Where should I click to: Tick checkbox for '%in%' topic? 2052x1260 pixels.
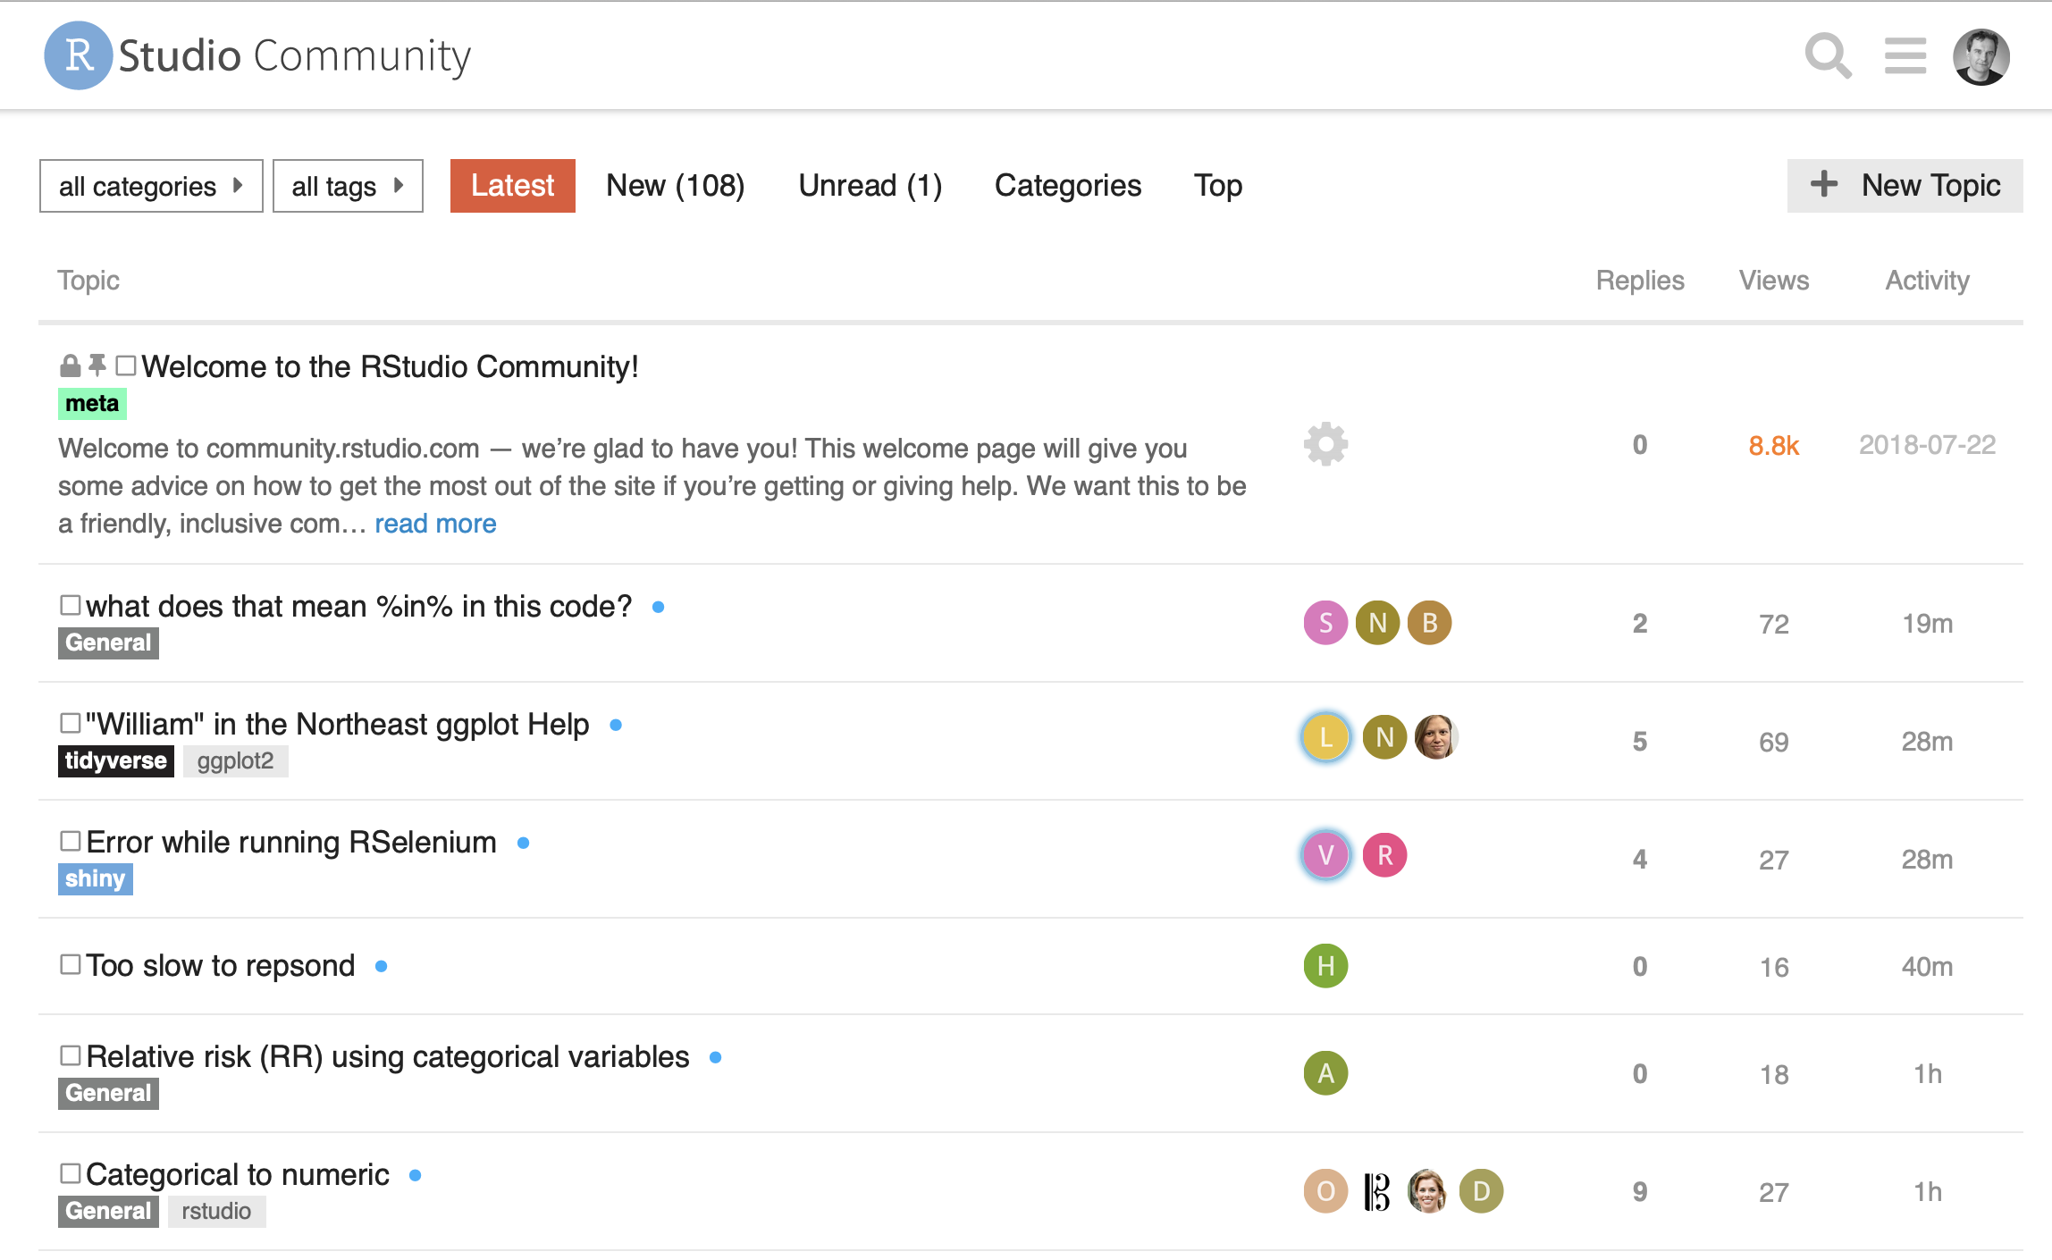[x=71, y=605]
